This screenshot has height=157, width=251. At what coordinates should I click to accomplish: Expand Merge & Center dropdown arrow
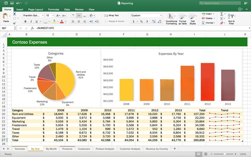(126, 21)
